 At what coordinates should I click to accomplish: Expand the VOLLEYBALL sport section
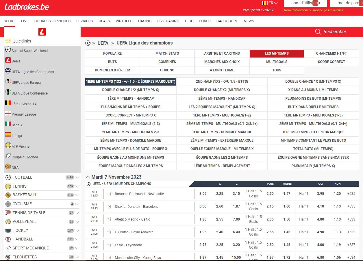pyautogui.click(x=77, y=222)
